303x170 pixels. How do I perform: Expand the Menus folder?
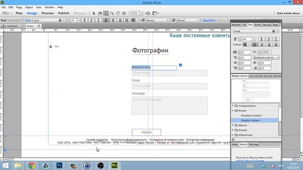pos(232,125)
